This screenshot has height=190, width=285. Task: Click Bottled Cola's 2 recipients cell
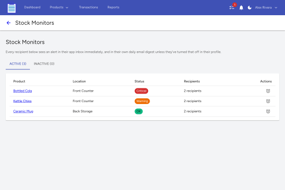tap(192, 91)
